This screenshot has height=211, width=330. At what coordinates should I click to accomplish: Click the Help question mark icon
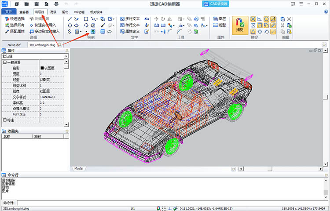pos(326,12)
